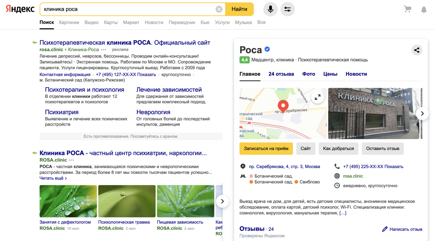The height and width of the screenshot is (241, 435).
Task: Expand the map to full screen
Action: click(x=318, y=97)
